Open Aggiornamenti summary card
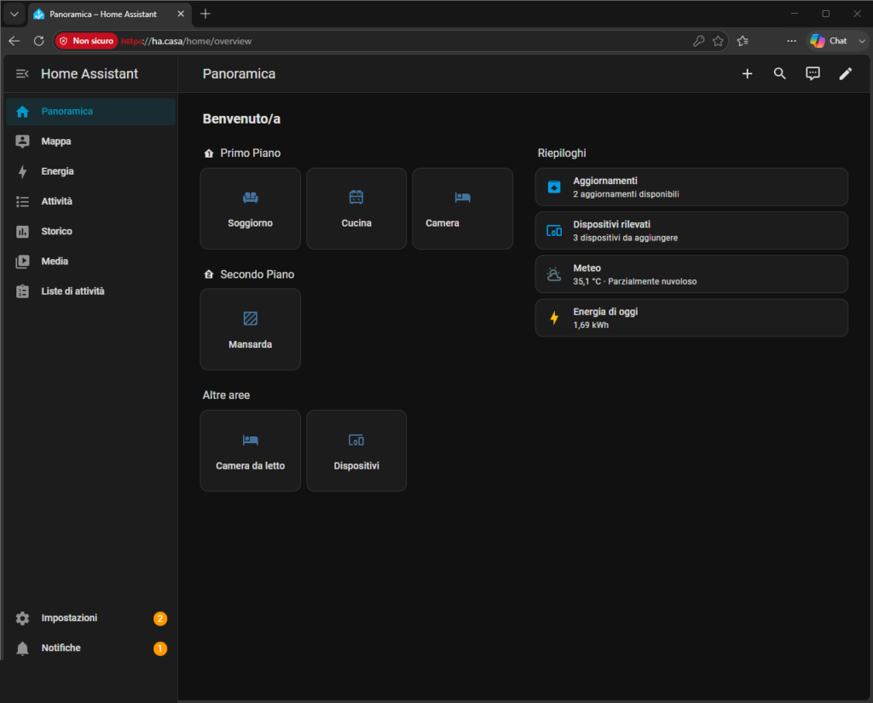Viewport: 873px width, 703px height. (691, 187)
